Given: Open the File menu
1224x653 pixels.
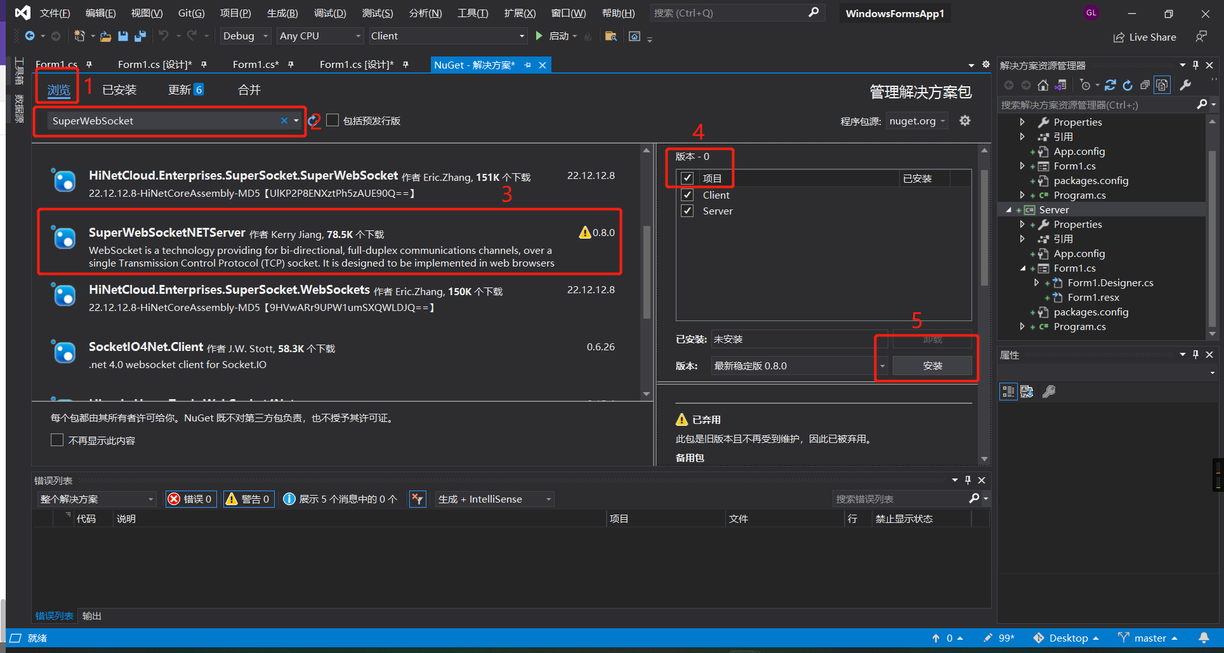Looking at the screenshot, I should [x=55, y=13].
